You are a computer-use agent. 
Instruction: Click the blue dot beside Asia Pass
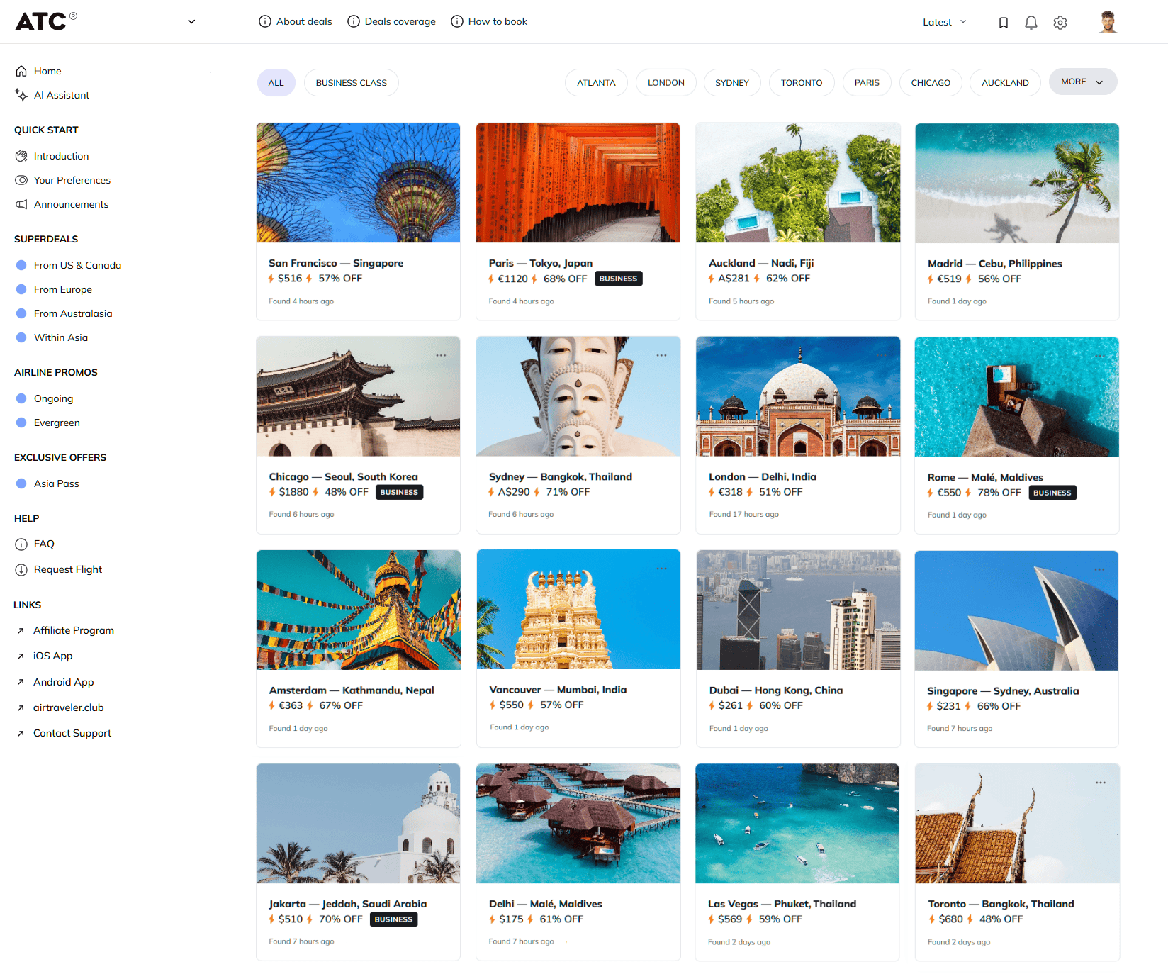pyautogui.click(x=21, y=483)
